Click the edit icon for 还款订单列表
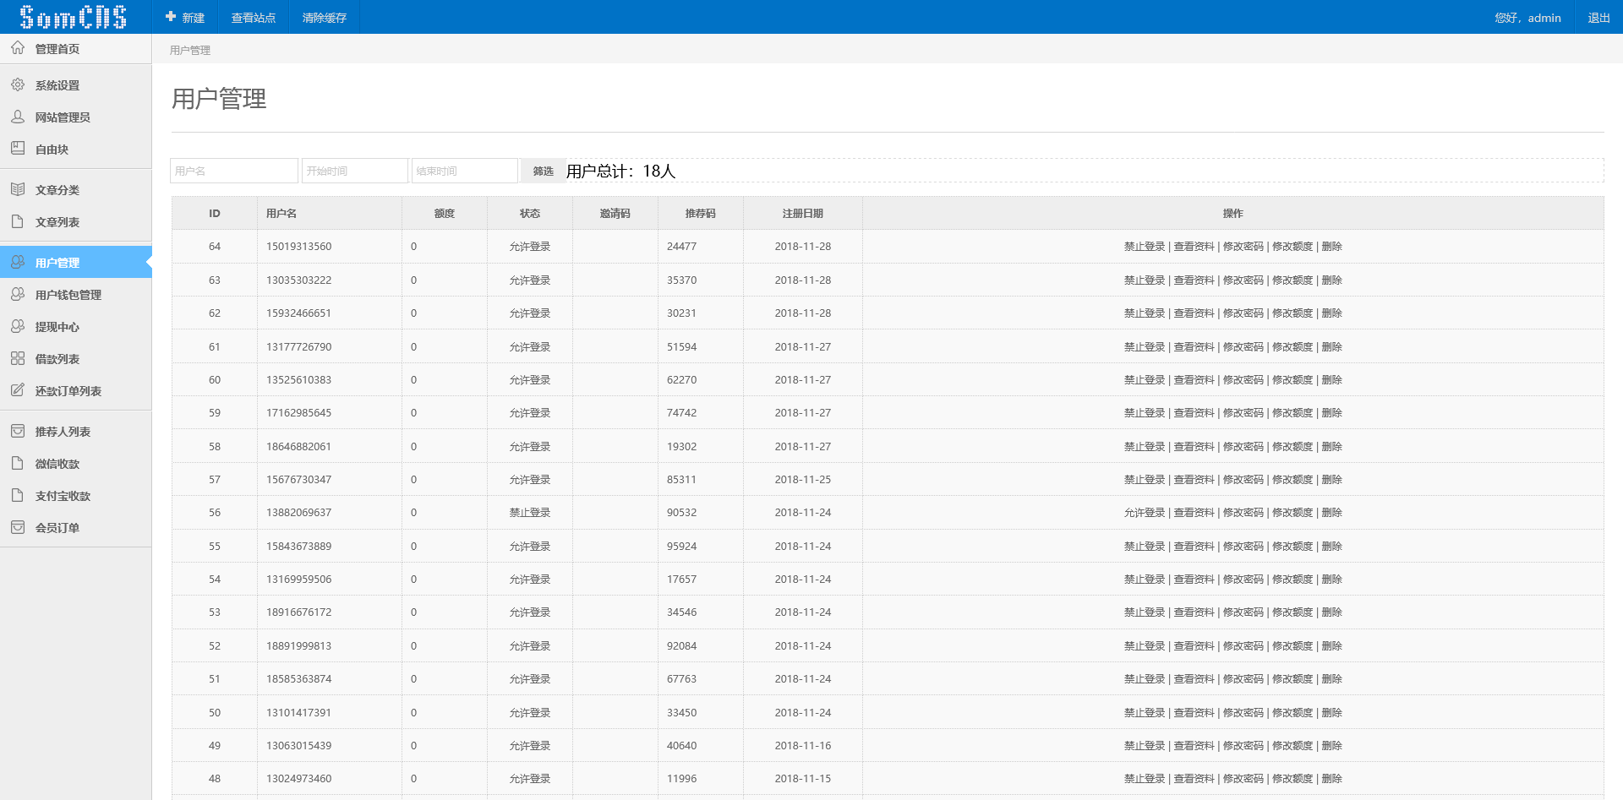This screenshot has height=800, width=1623. (x=18, y=390)
